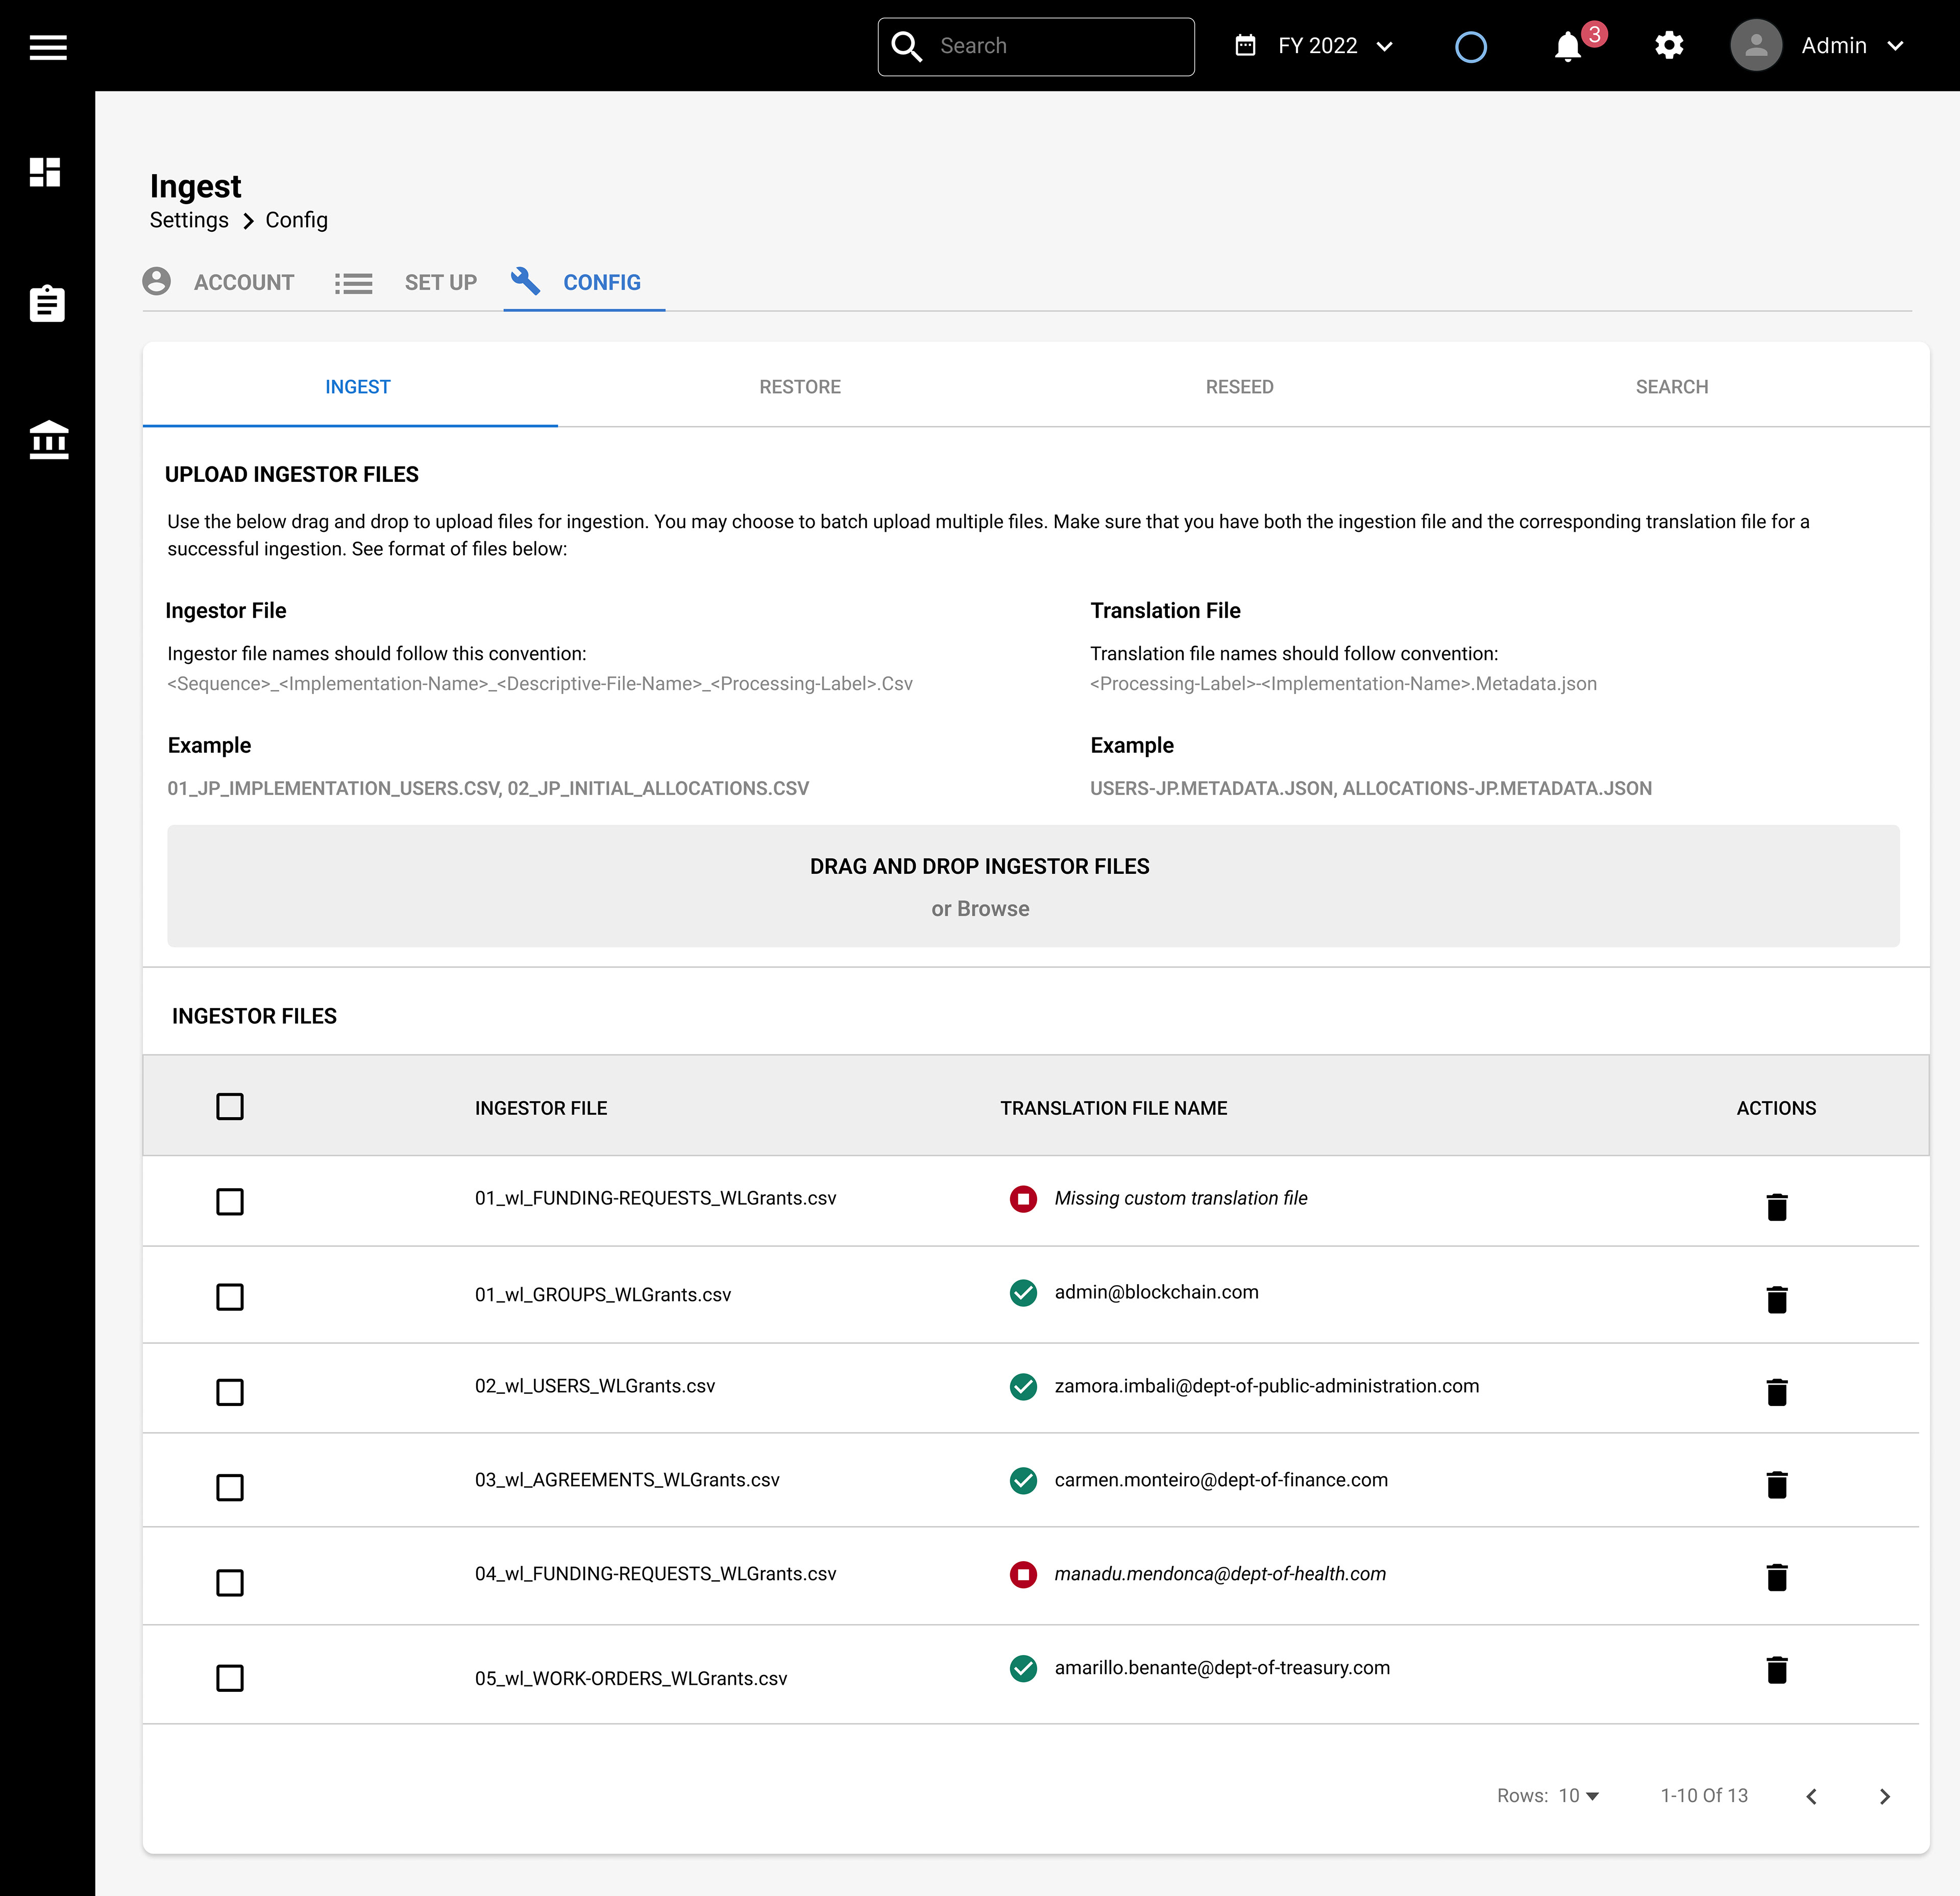1960x1896 pixels.
Task: Click red error icon for missing translation file
Action: tap(1023, 1198)
